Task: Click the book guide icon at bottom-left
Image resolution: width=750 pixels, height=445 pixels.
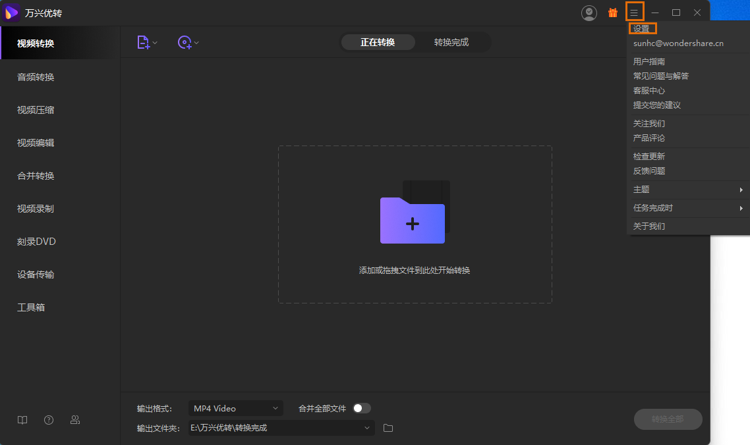Action: [x=22, y=420]
